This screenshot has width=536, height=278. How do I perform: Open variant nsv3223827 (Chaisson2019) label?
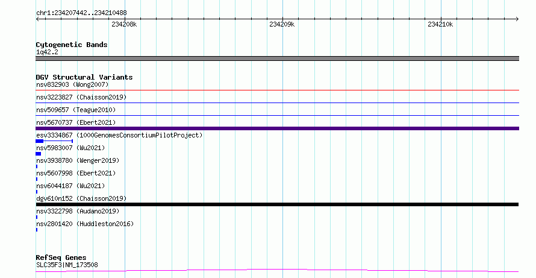click(81, 97)
